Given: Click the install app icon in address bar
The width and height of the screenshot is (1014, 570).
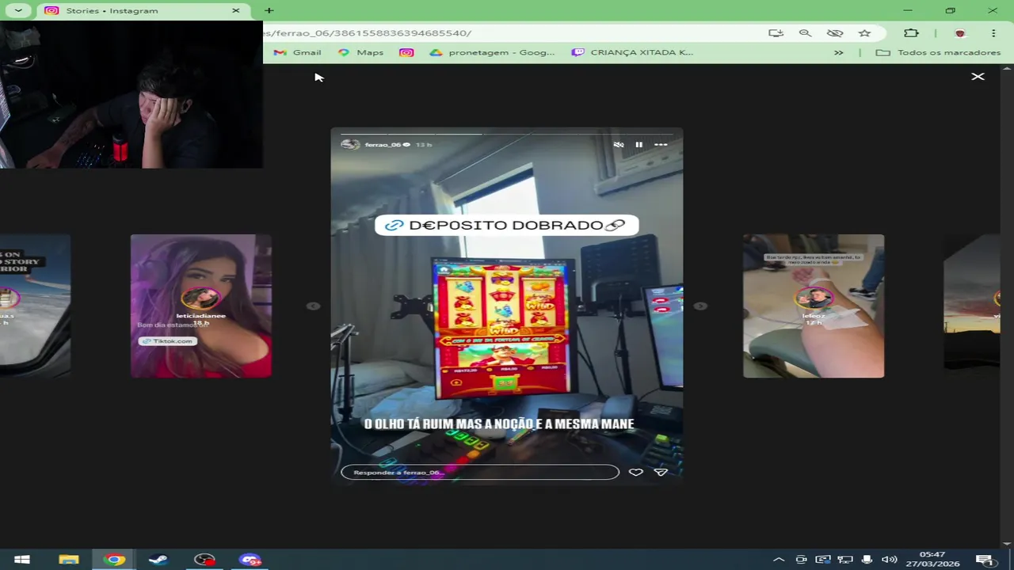Looking at the screenshot, I should 776,33.
